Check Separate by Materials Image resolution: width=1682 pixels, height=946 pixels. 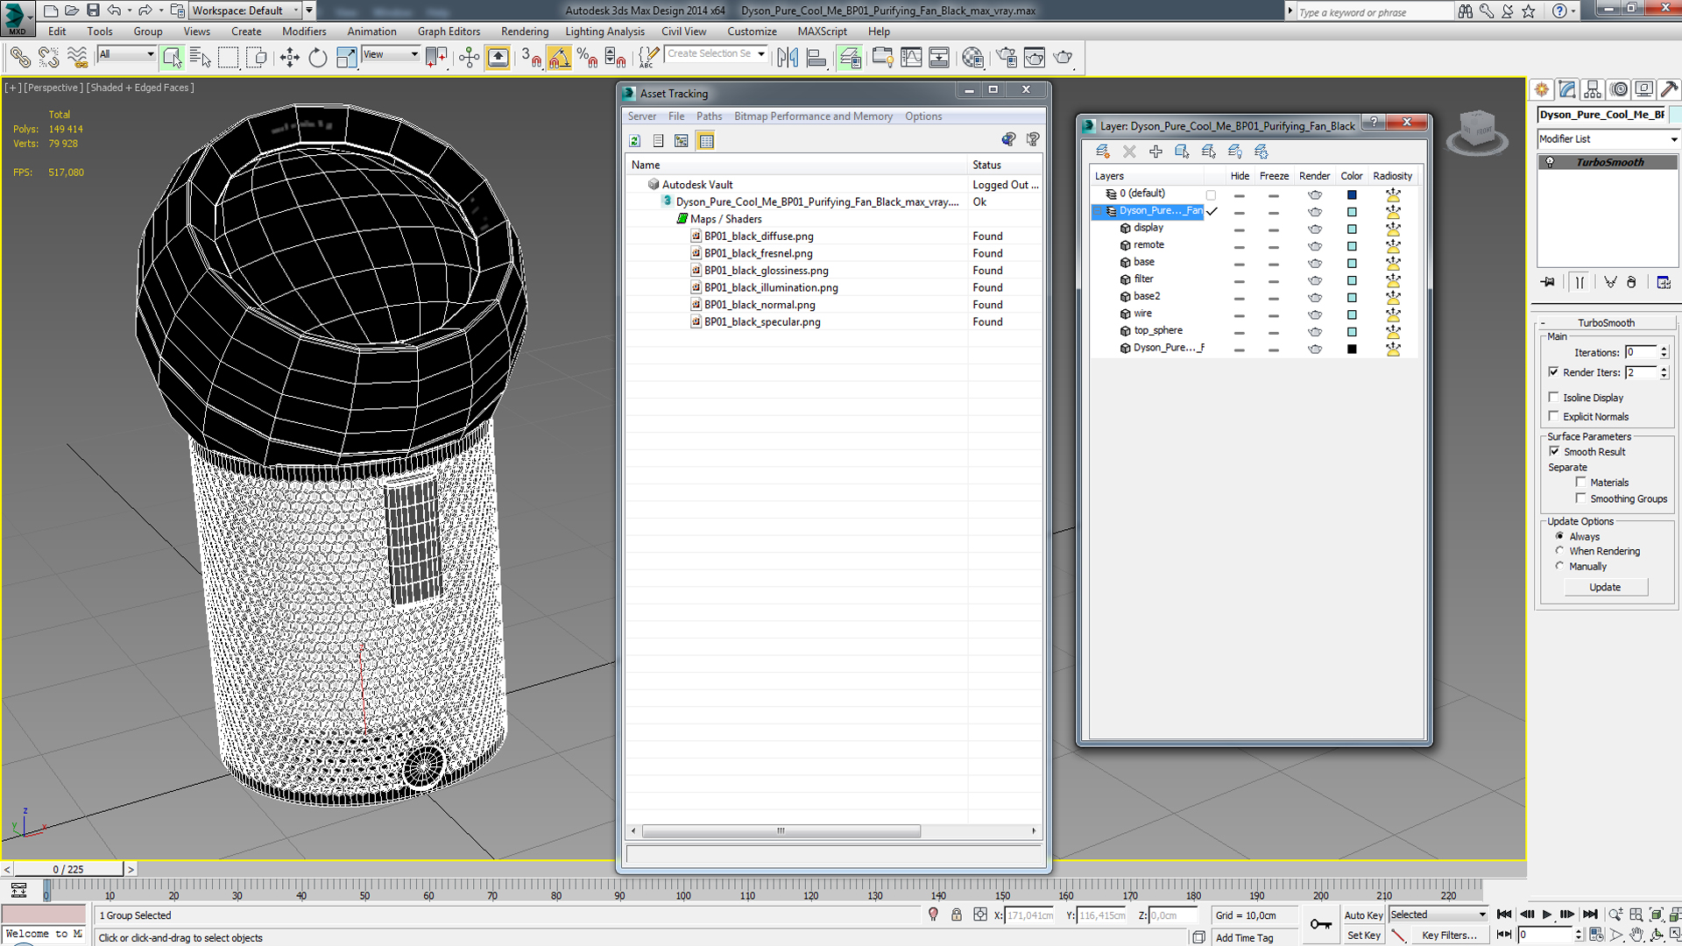pyautogui.click(x=1581, y=482)
